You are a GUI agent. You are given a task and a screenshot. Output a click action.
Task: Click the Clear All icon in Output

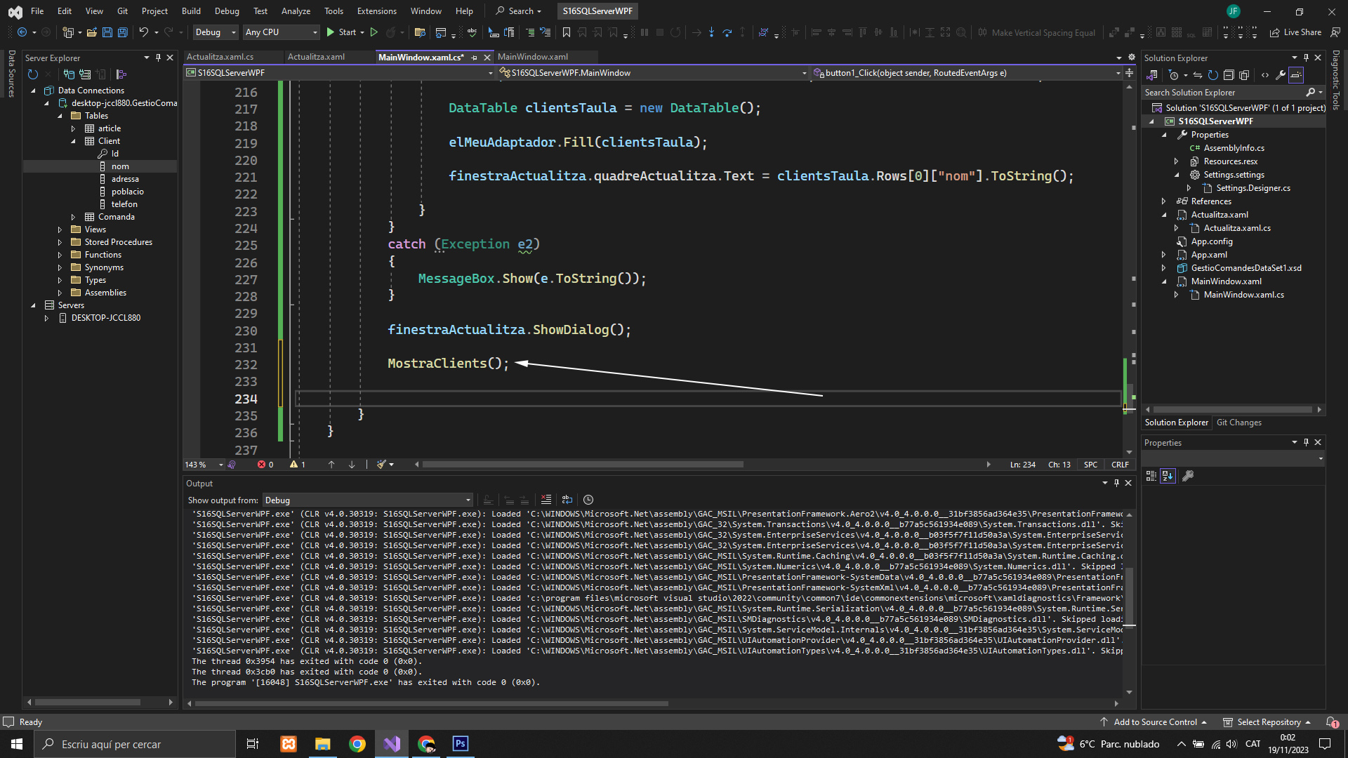pos(546,500)
